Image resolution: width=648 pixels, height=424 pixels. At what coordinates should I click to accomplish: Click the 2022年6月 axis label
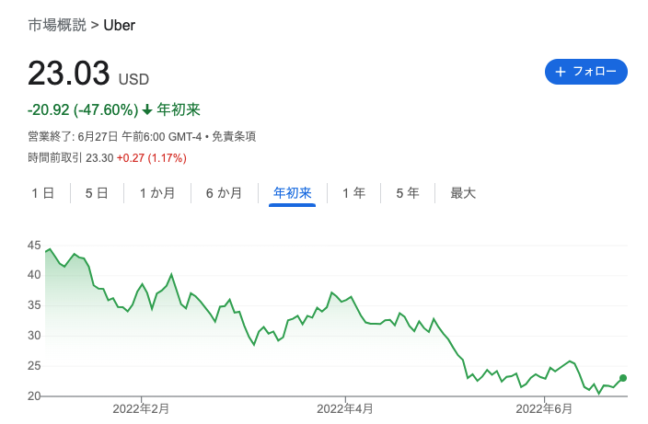(546, 407)
